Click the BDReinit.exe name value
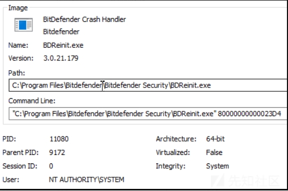 (x=63, y=45)
